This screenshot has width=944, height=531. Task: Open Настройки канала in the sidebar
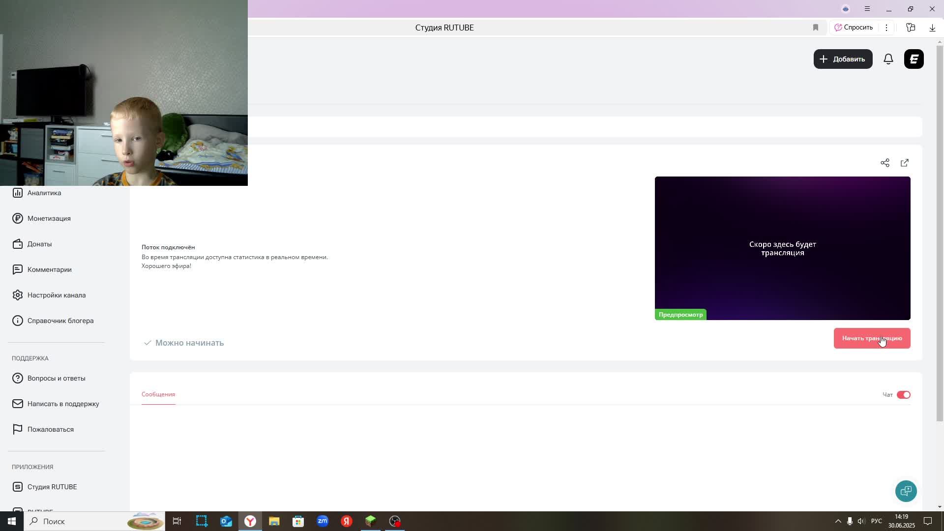click(56, 295)
